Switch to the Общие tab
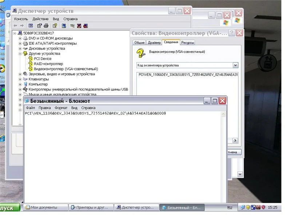This screenshot has width=291, height=218. [x=139, y=43]
